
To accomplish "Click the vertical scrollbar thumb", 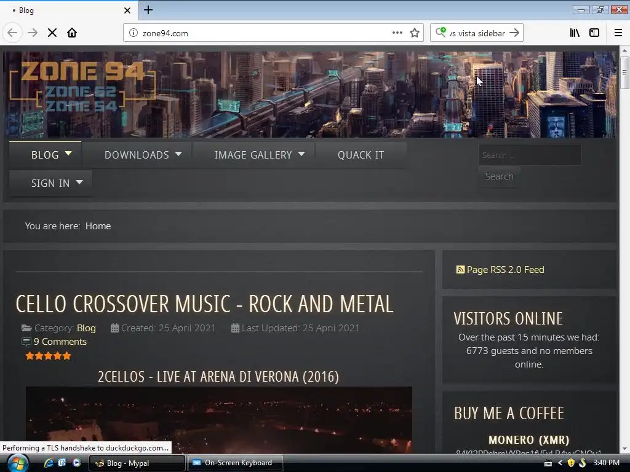I will (624, 73).
